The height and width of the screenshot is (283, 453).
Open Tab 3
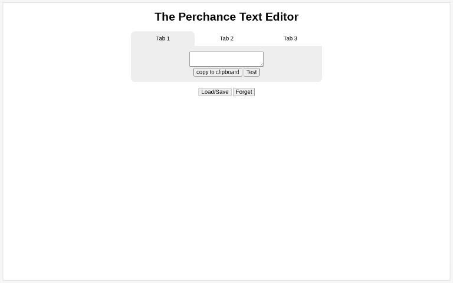tap(290, 38)
